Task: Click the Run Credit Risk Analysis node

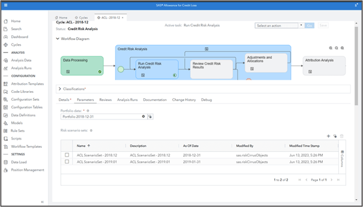Action: click(x=157, y=69)
